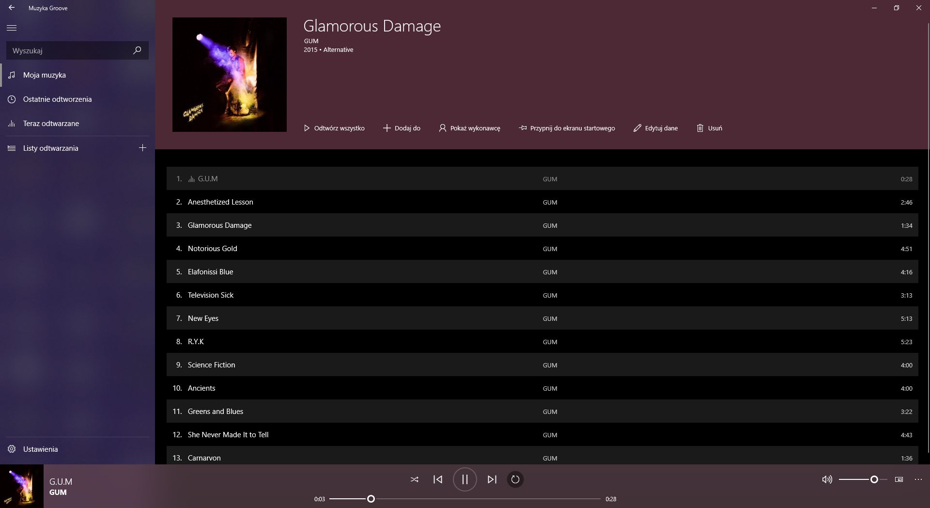The width and height of the screenshot is (930, 508).
Task: Select the pencil icon to edit album data
Action: 636,128
